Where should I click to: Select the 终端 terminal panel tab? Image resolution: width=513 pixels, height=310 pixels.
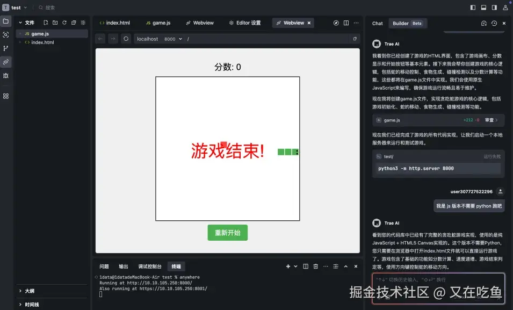click(x=176, y=266)
